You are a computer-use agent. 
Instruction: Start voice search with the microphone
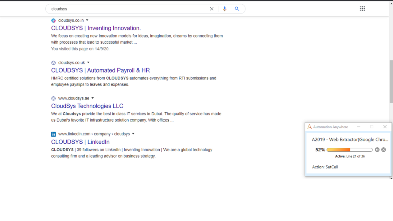pyautogui.click(x=225, y=9)
